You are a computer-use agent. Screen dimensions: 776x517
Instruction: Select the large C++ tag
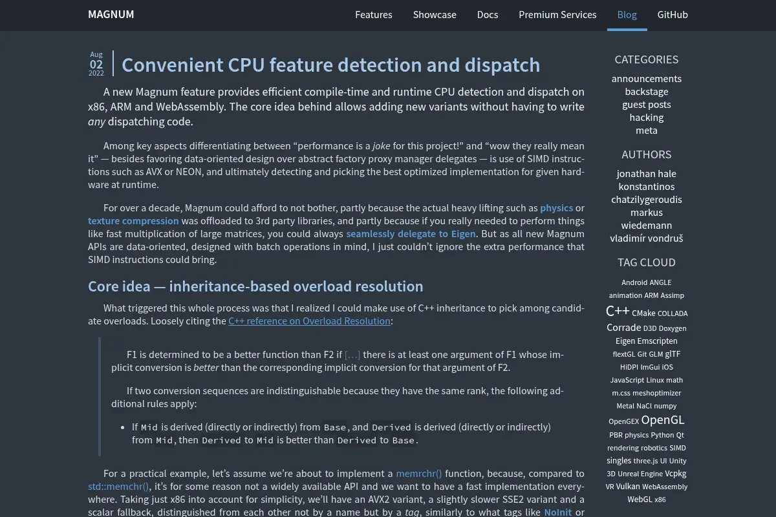point(618,311)
